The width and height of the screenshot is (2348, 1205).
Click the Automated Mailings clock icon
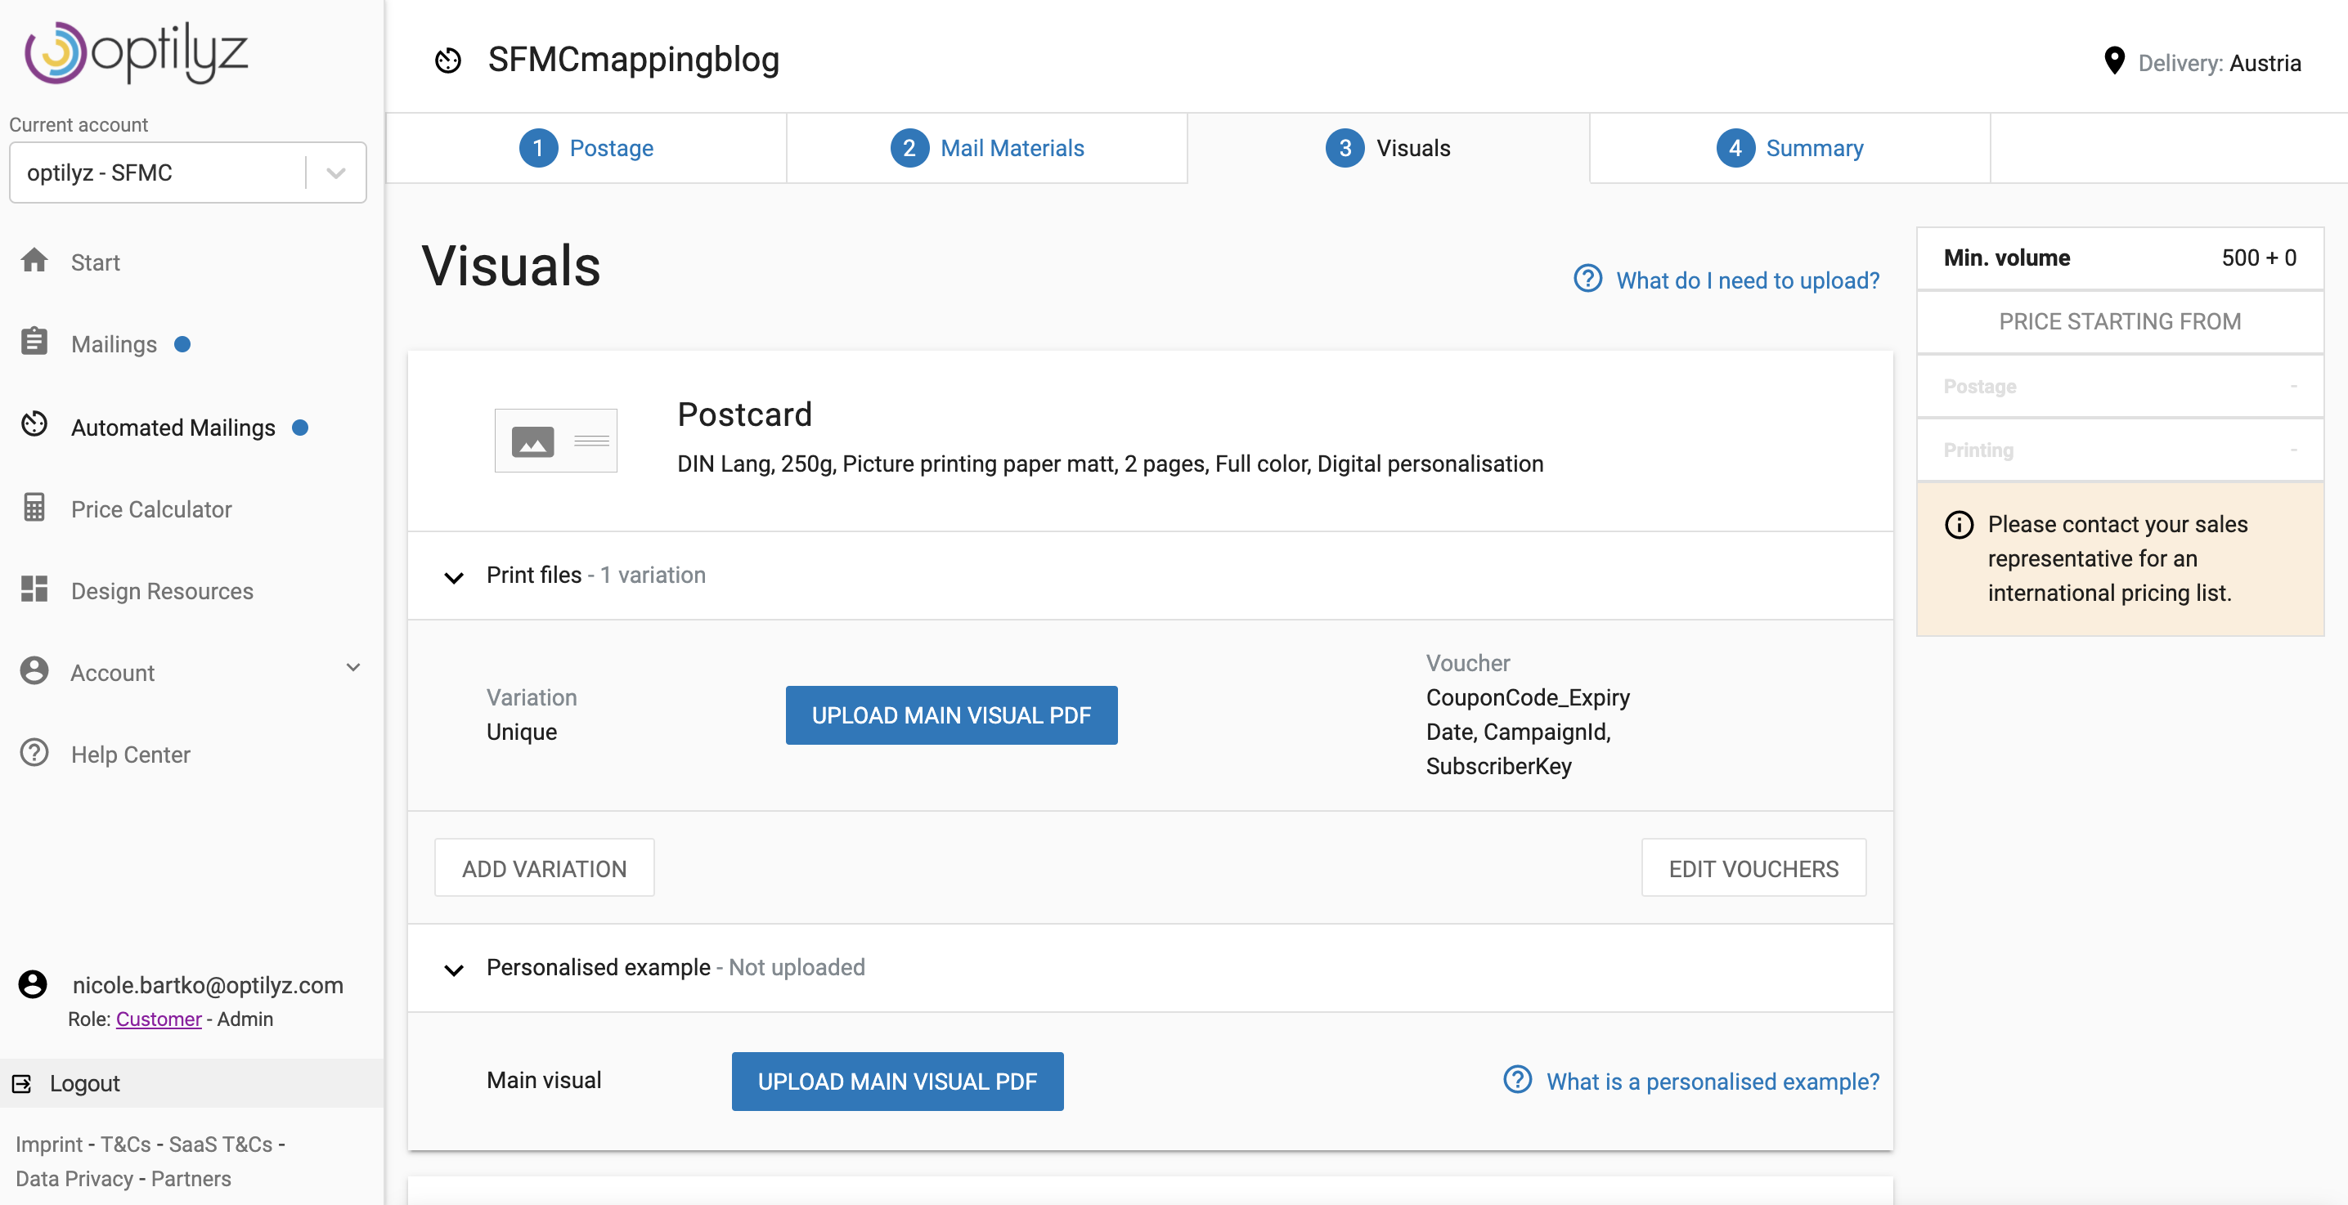[x=34, y=424]
